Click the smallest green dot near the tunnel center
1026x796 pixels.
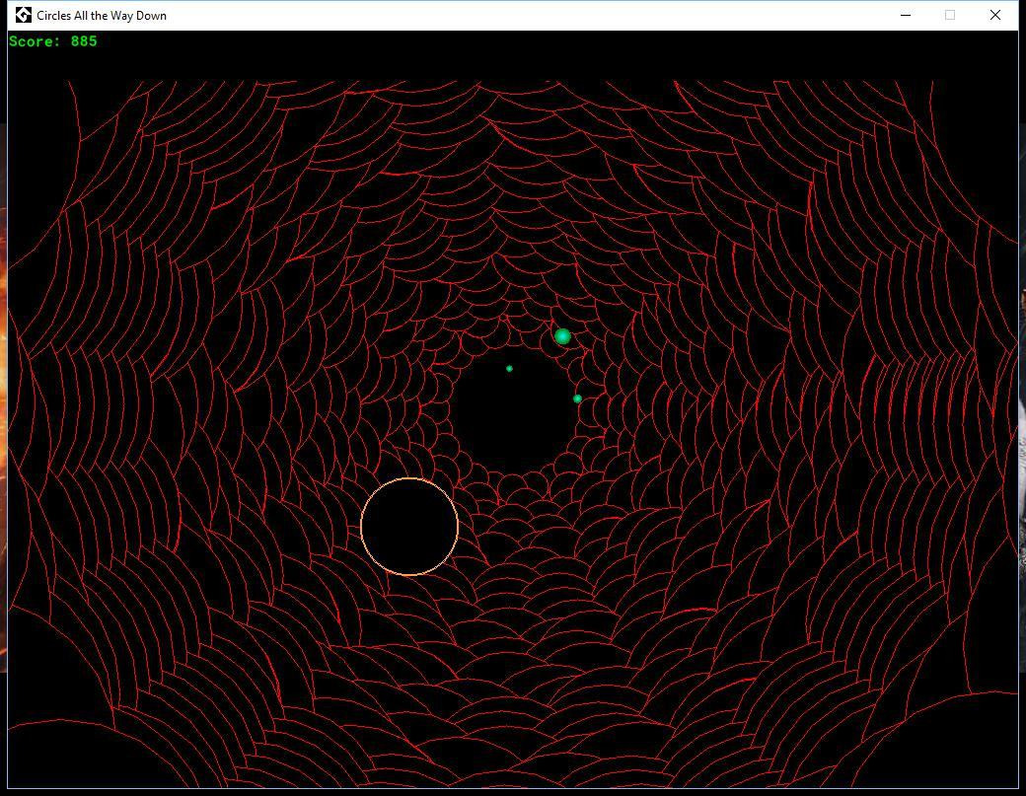509,369
